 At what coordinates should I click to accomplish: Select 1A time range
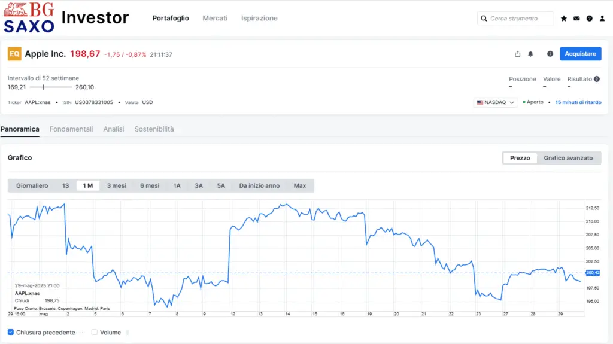point(177,185)
